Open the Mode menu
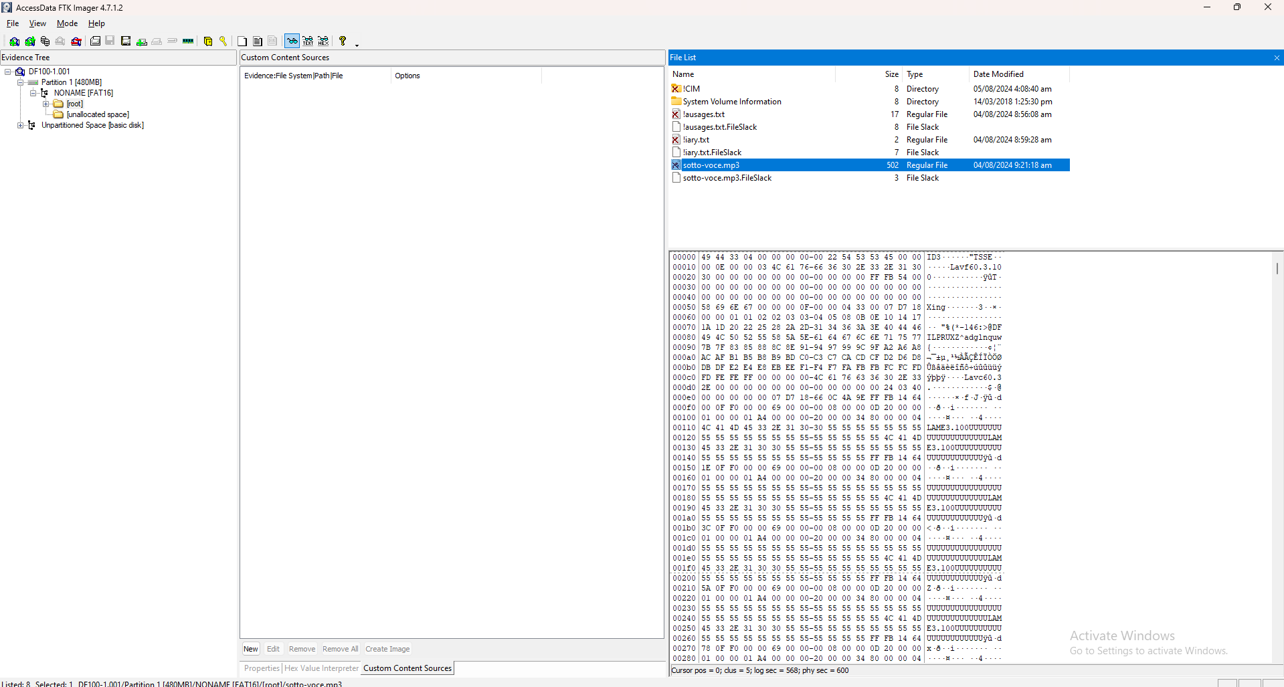The height and width of the screenshot is (687, 1284). 67,23
